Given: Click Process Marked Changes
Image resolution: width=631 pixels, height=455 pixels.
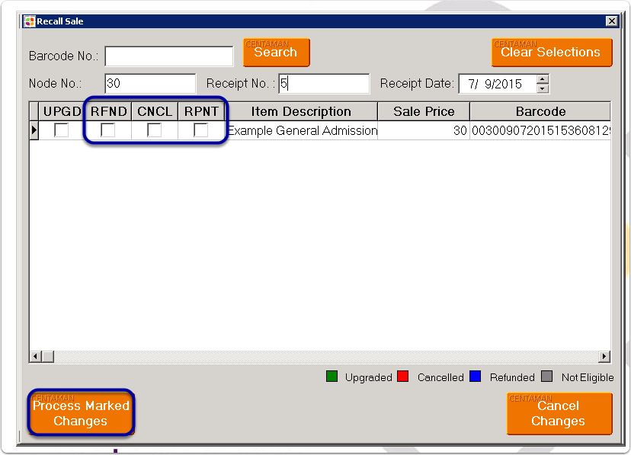Looking at the screenshot, I should 80,412.
